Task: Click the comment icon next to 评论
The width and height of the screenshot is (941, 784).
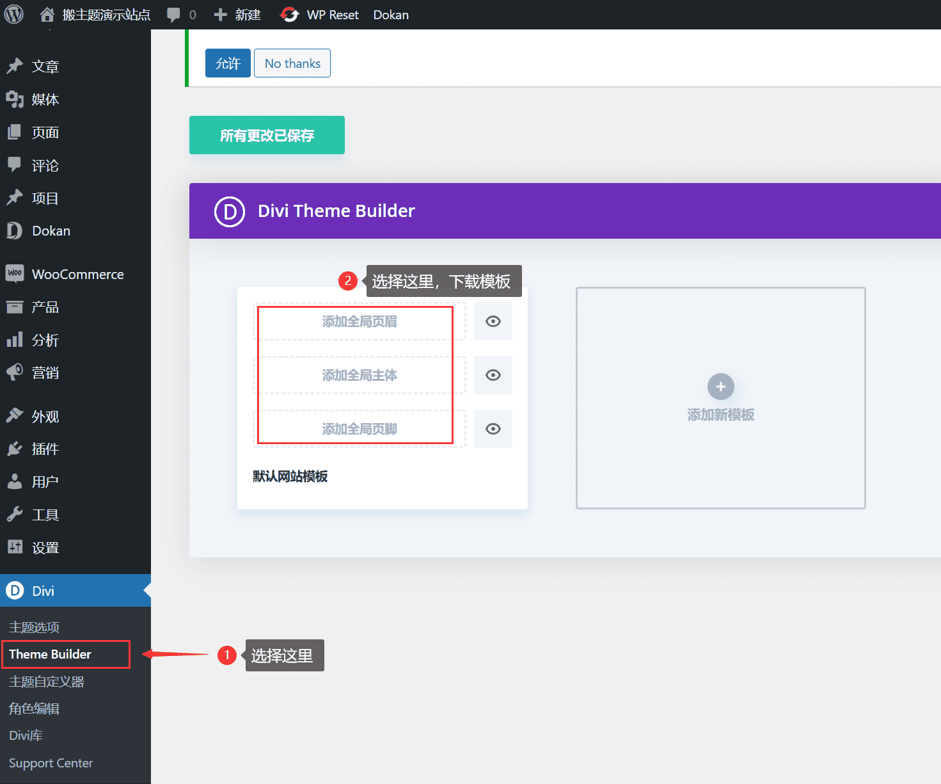Action: pyautogui.click(x=14, y=165)
